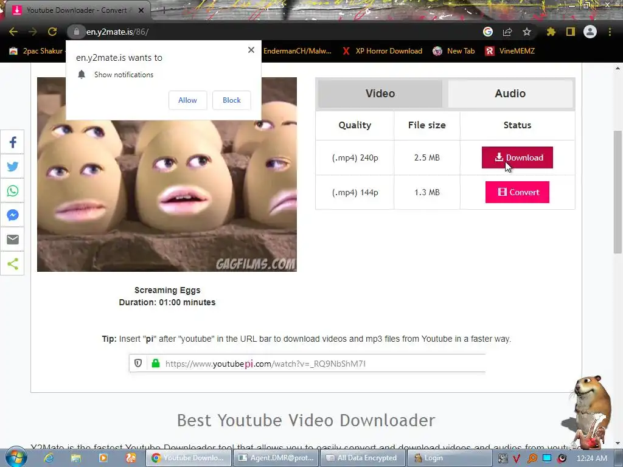Open the Chrome profile avatar

pyautogui.click(x=590, y=32)
